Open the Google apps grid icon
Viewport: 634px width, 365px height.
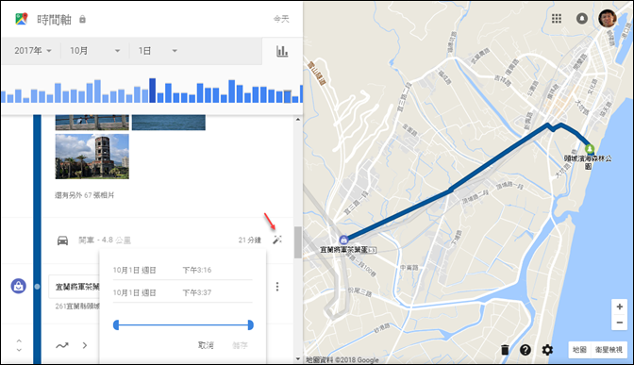click(557, 18)
